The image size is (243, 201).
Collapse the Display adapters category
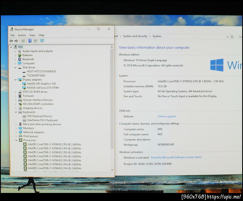tap(15, 80)
